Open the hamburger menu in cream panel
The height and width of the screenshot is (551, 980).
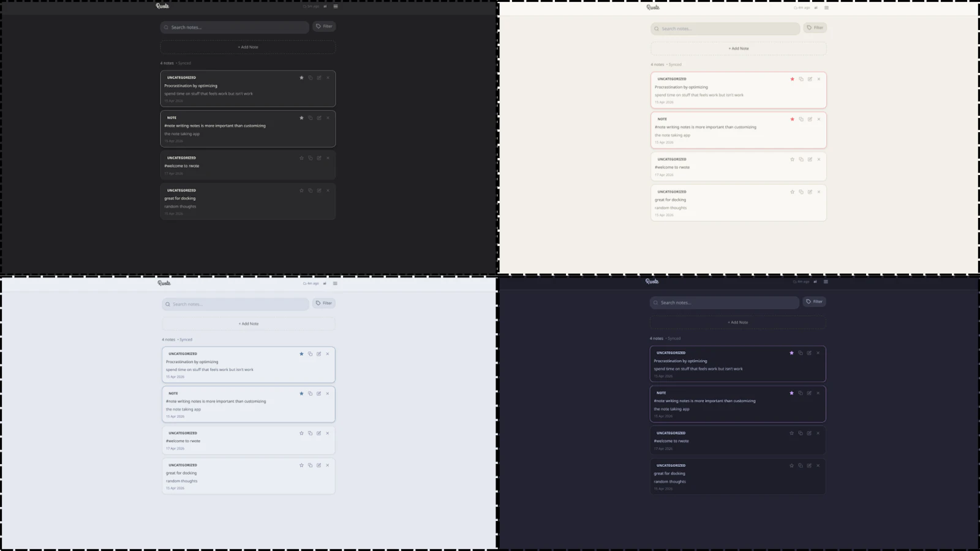[x=826, y=8]
